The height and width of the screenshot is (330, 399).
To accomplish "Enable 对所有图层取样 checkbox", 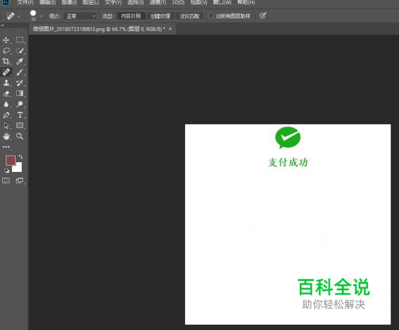I will click(x=210, y=16).
